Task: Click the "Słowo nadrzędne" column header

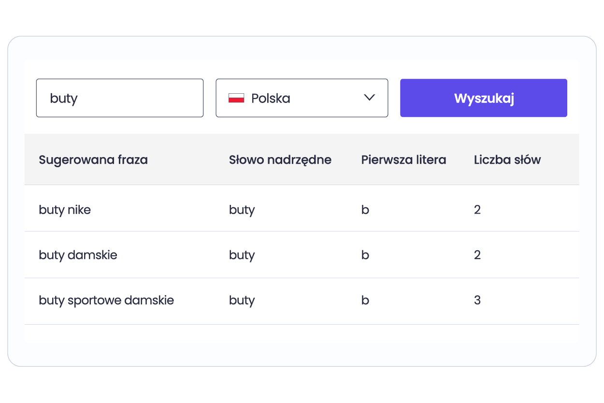Action: tap(280, 159)
